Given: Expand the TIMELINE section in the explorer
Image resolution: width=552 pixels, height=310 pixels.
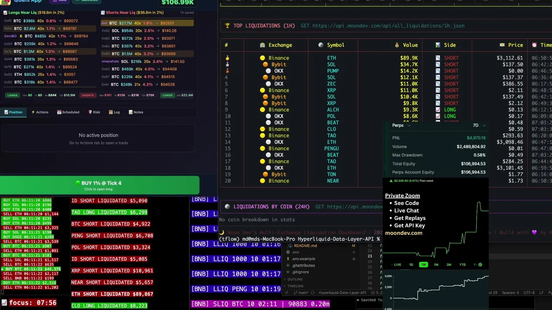Looking at the screenshot, I should click(x=295, y=286).
